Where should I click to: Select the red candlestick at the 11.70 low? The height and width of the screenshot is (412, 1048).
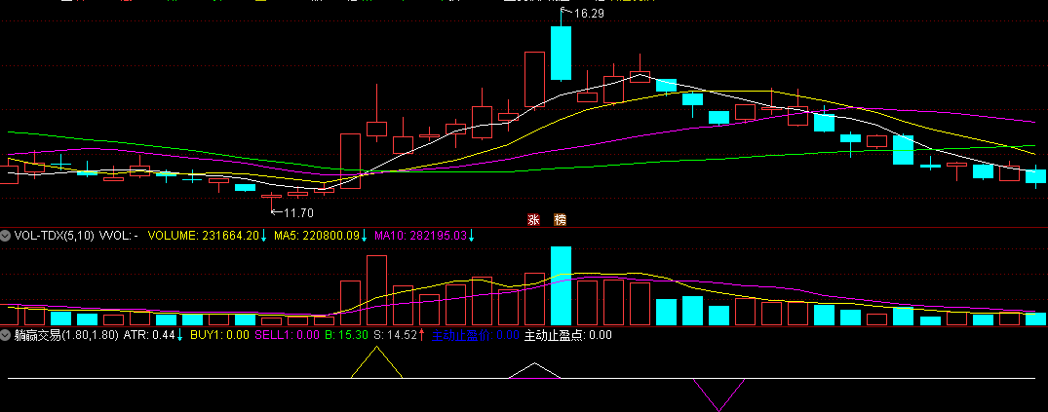click(271, 199)
